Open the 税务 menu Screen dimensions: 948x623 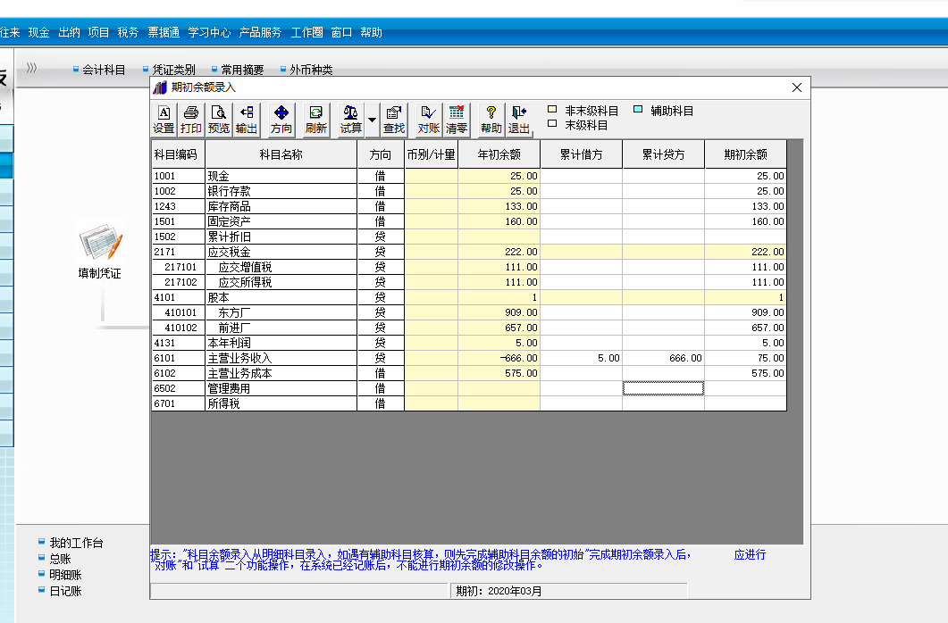coord(128,33)
